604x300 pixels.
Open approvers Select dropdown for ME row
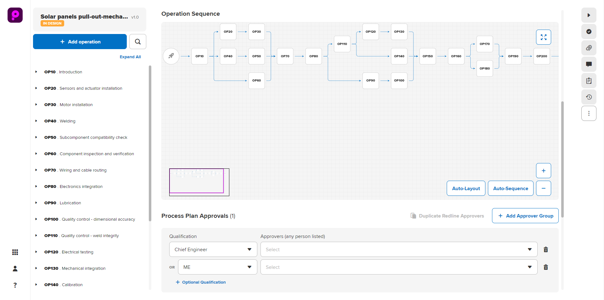(399, 267)
